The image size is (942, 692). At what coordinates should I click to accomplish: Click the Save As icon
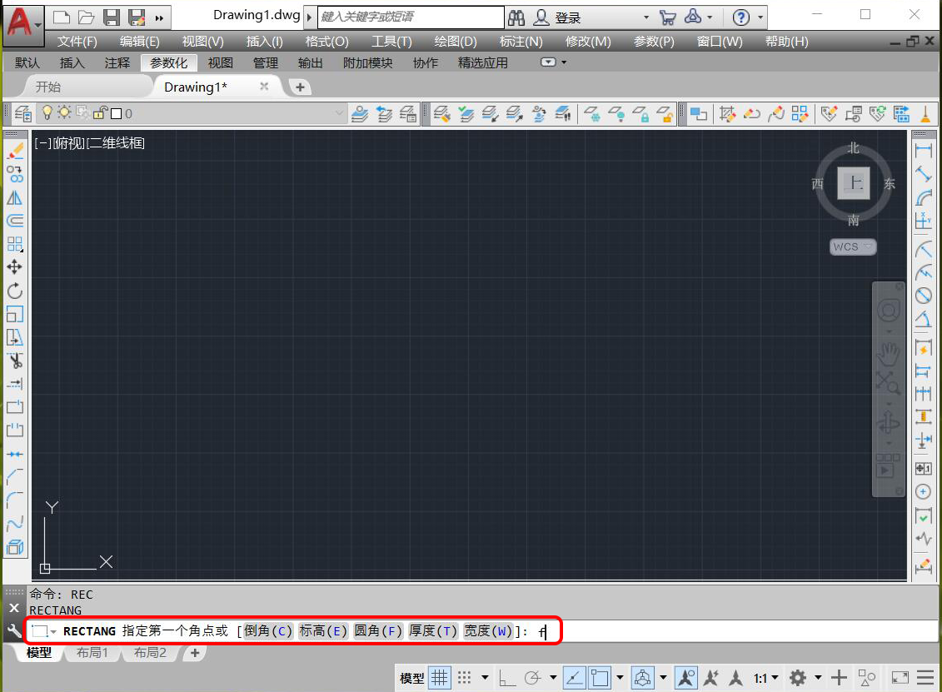coord(137,17)
